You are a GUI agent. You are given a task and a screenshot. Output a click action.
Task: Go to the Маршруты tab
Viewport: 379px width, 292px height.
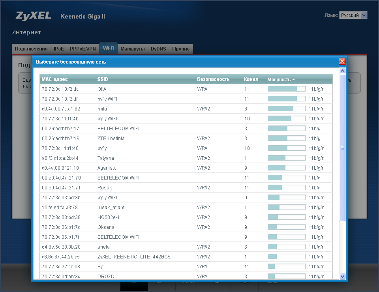point(133,49)
